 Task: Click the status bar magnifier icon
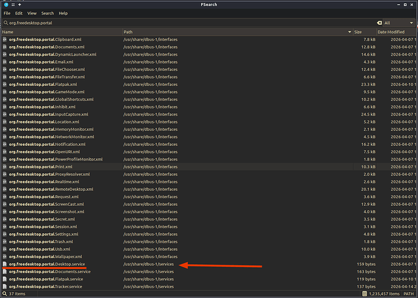(x=4, y=294)
